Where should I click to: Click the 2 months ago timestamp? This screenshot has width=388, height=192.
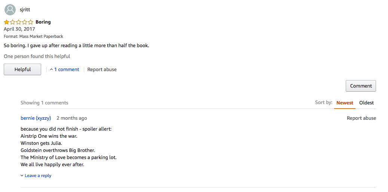click(x=72, y=118)
